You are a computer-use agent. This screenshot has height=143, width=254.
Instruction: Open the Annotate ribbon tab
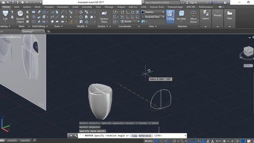coord(87,7)
